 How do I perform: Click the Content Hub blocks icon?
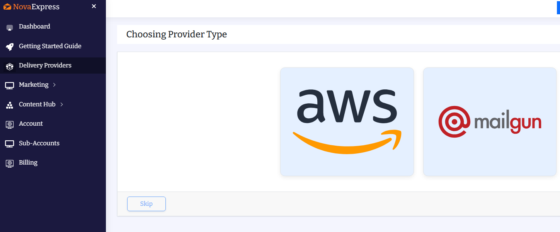(10, 105)
